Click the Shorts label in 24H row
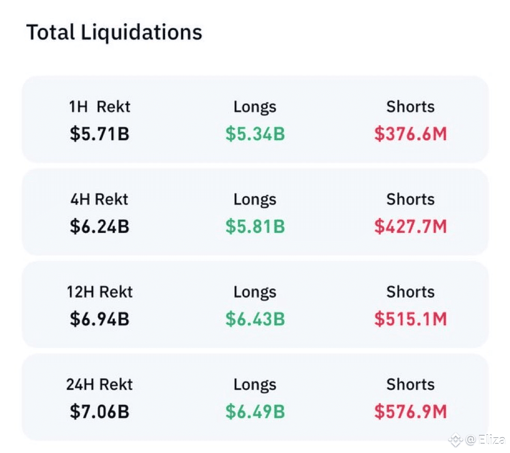510x453 pixels. pyautogui.click(x=411, y=385)
